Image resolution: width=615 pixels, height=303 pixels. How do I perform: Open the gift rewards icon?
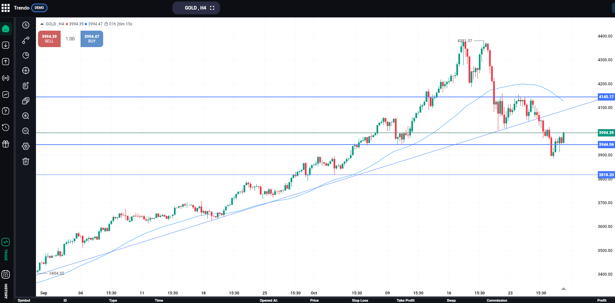coord(6,144)
